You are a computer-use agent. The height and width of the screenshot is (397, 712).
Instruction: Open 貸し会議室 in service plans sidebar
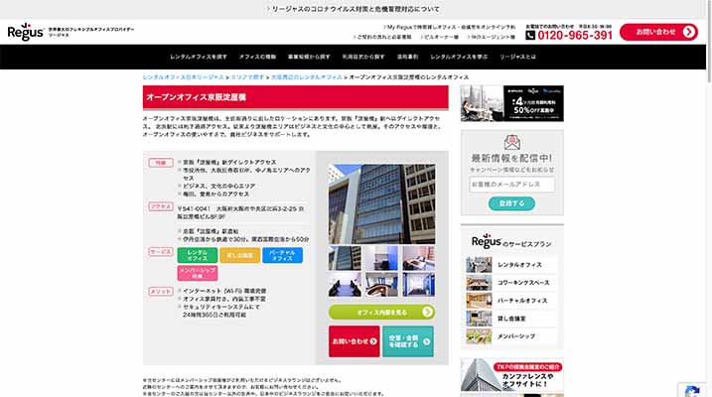pos(511,319)
